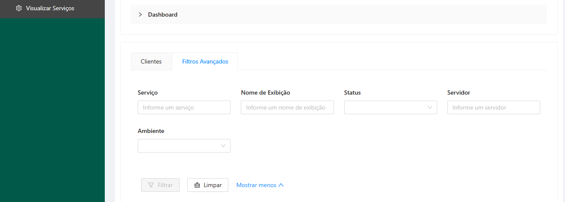565x202 pixels.
Task: Click into the Nome de Exibição field
Action: point(287,107)
